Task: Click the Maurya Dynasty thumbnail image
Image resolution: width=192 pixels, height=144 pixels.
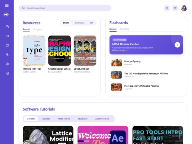Action: (x=117, y=63)
